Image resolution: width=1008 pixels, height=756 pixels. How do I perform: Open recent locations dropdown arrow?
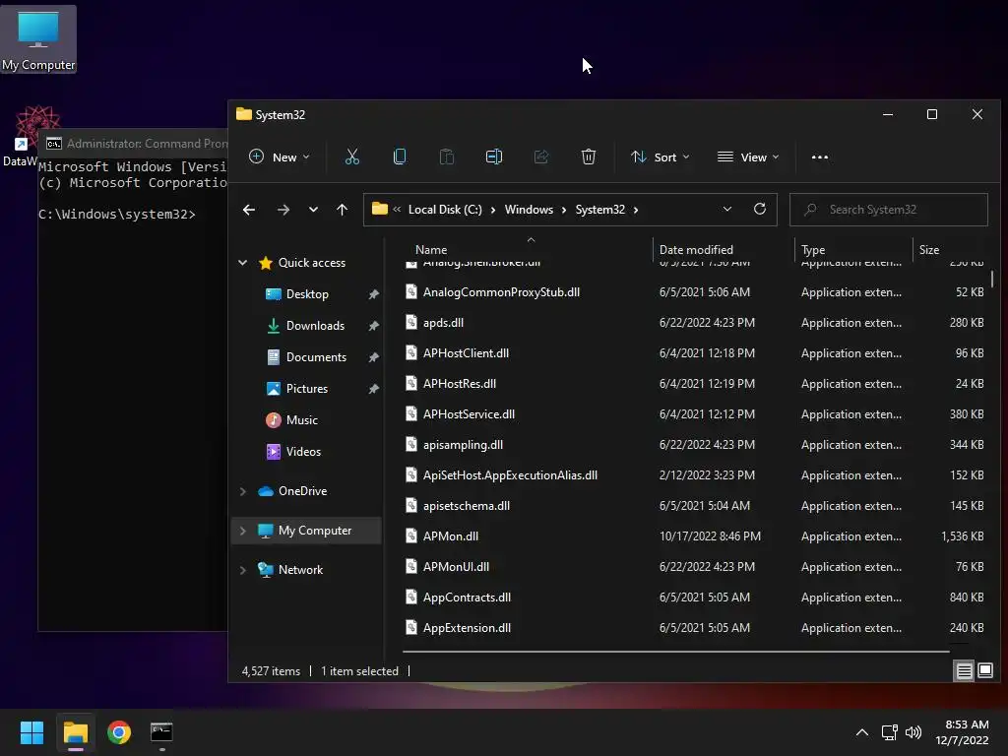(313, 210)
